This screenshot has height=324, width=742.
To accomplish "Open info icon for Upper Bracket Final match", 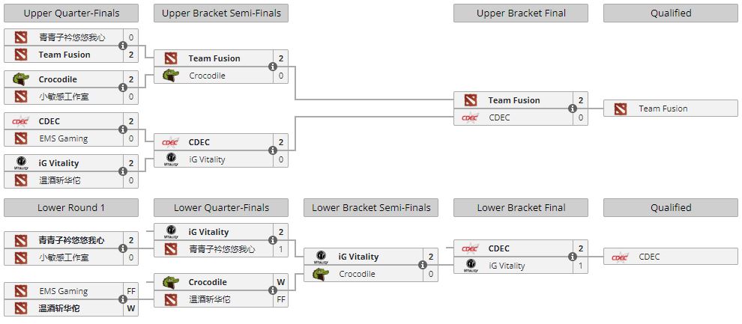I will point(573,108).
